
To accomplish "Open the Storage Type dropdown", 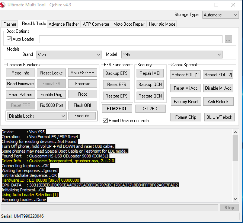I will tap(220, 15).
